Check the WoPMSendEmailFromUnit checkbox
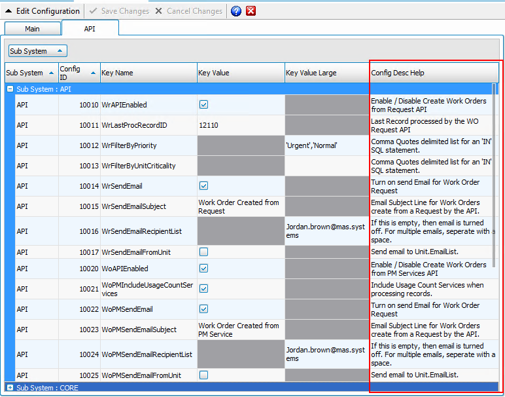The width and height of the screenshot is (505, 397). (203, 375)
